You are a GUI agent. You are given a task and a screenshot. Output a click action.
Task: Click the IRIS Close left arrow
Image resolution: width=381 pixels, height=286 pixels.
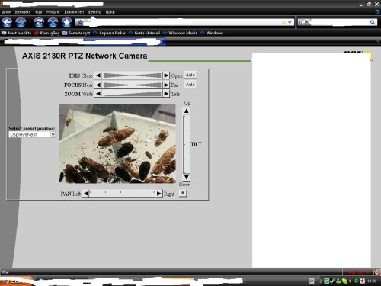pos(98,76)
